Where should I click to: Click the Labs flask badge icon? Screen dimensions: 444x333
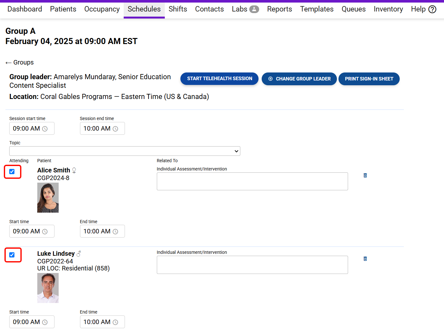[254, 9]
